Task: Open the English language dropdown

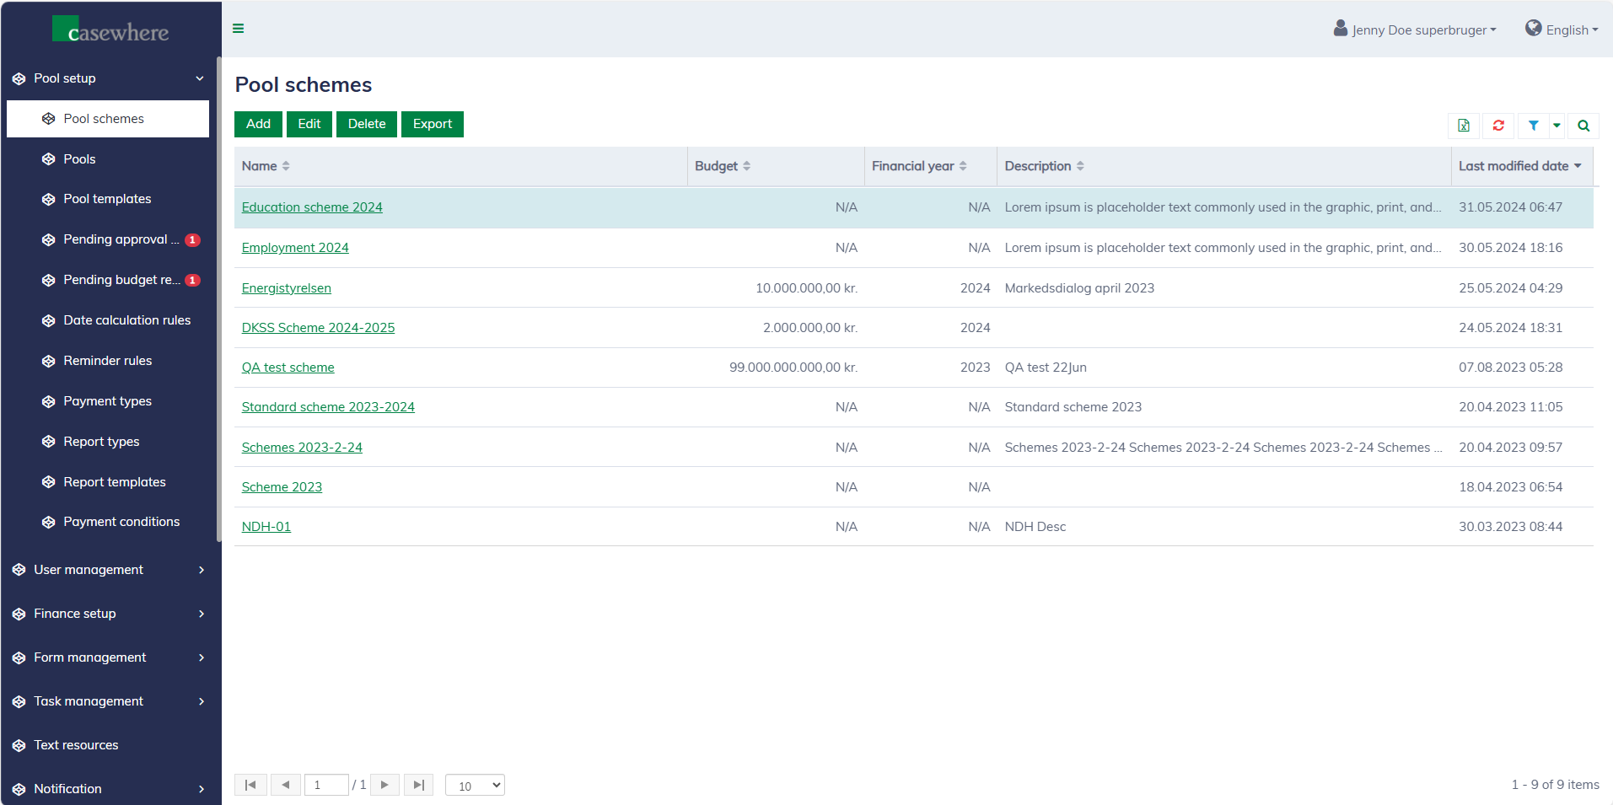Action: (1562, 30)
